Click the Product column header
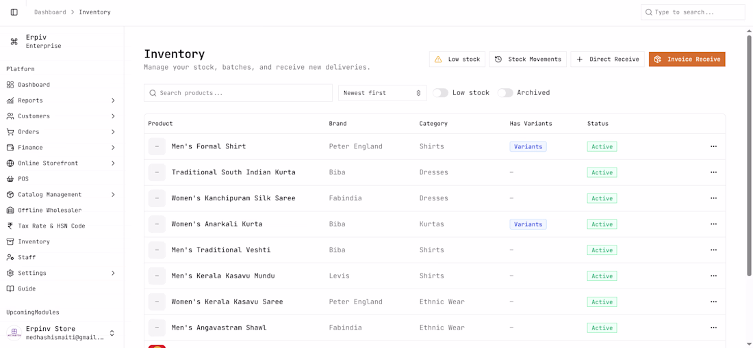The image size is (753, 348). (160, 124)
